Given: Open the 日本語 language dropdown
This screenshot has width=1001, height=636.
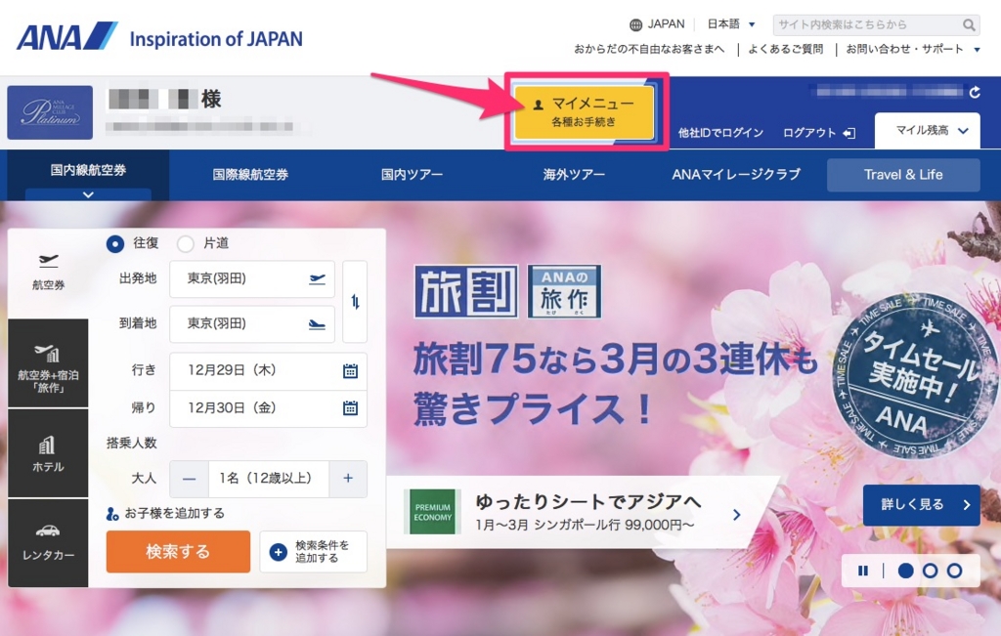Looking at the screenshot, I should tap(731, 24).
